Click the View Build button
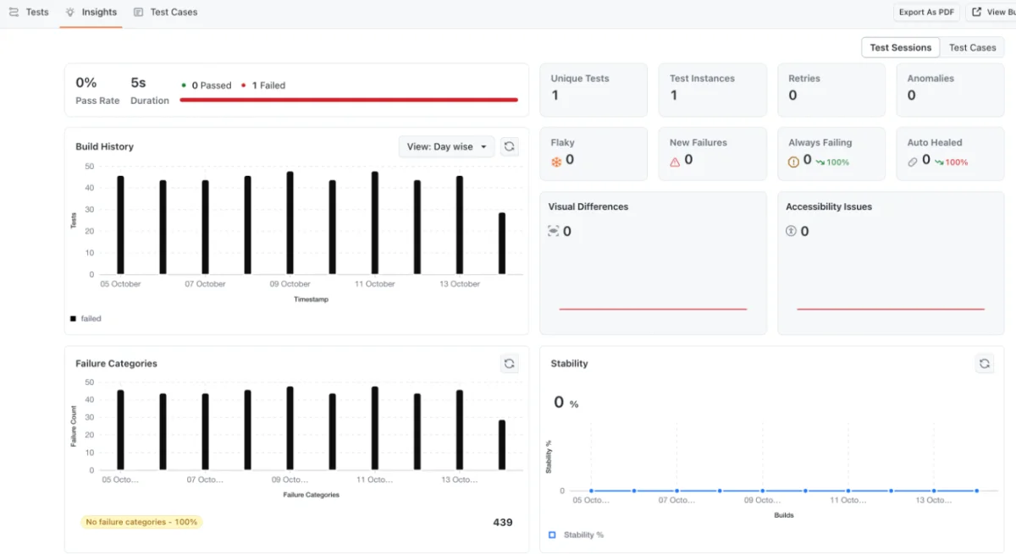The height and width of the screenshot is (554, 1016). pyautogui.click(x=992, y=13)
